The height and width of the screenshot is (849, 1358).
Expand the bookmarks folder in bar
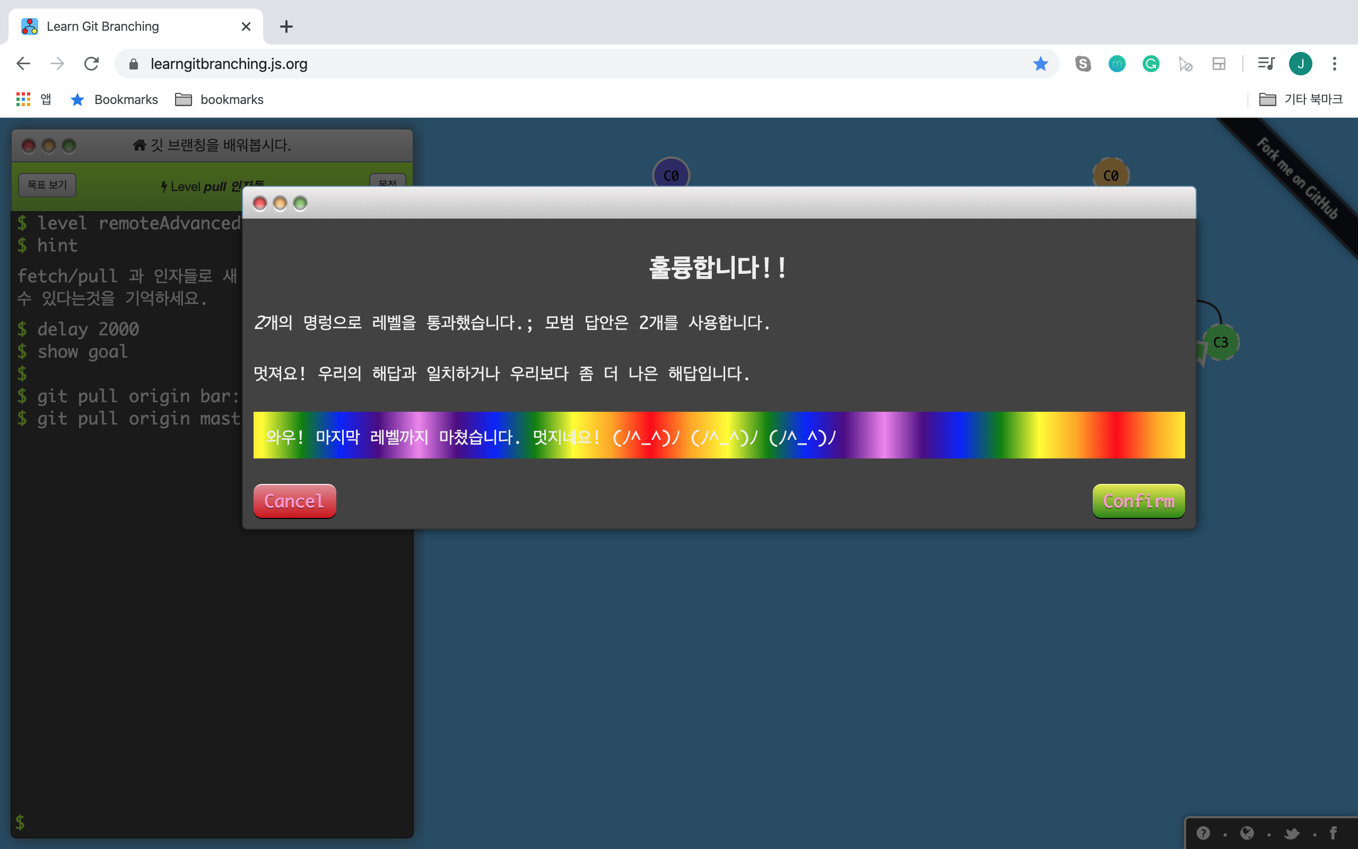220,99
